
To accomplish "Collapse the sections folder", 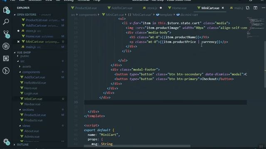I will [x=28, y=110].
